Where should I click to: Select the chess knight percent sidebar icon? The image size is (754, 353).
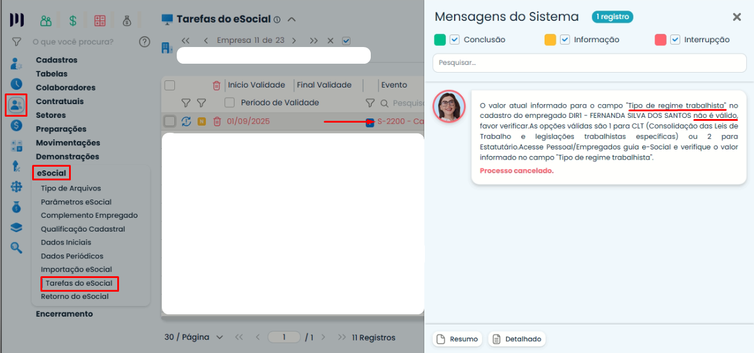pos(16,166)
